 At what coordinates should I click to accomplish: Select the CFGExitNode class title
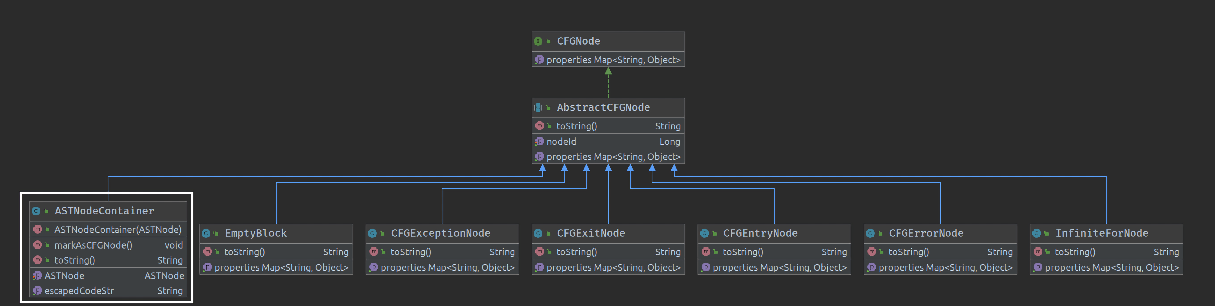point(590,234)
